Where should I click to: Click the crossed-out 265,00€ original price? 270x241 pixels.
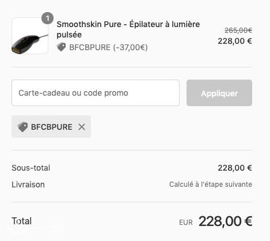point(238,30)
